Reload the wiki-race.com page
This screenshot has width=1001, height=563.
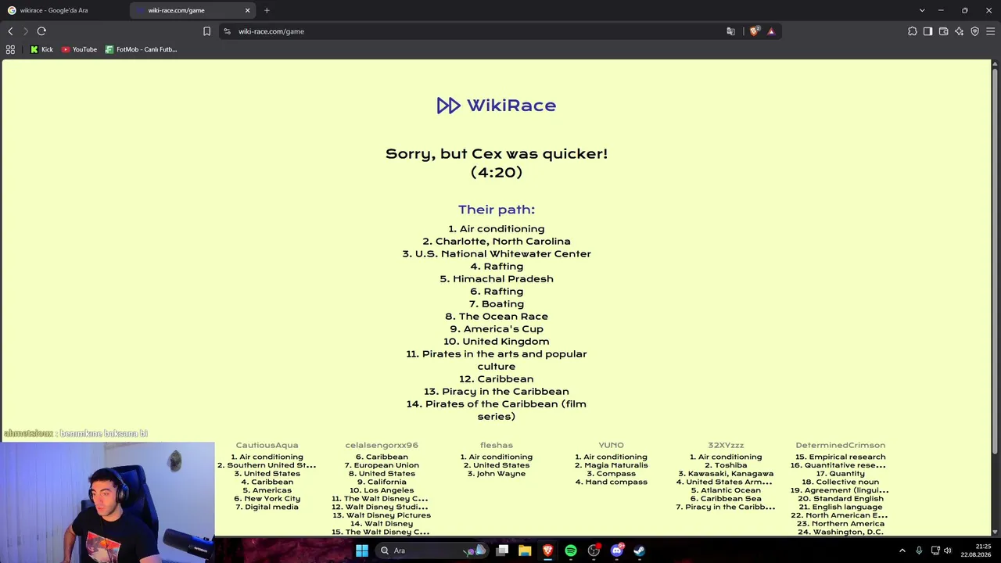pos(41,31)
